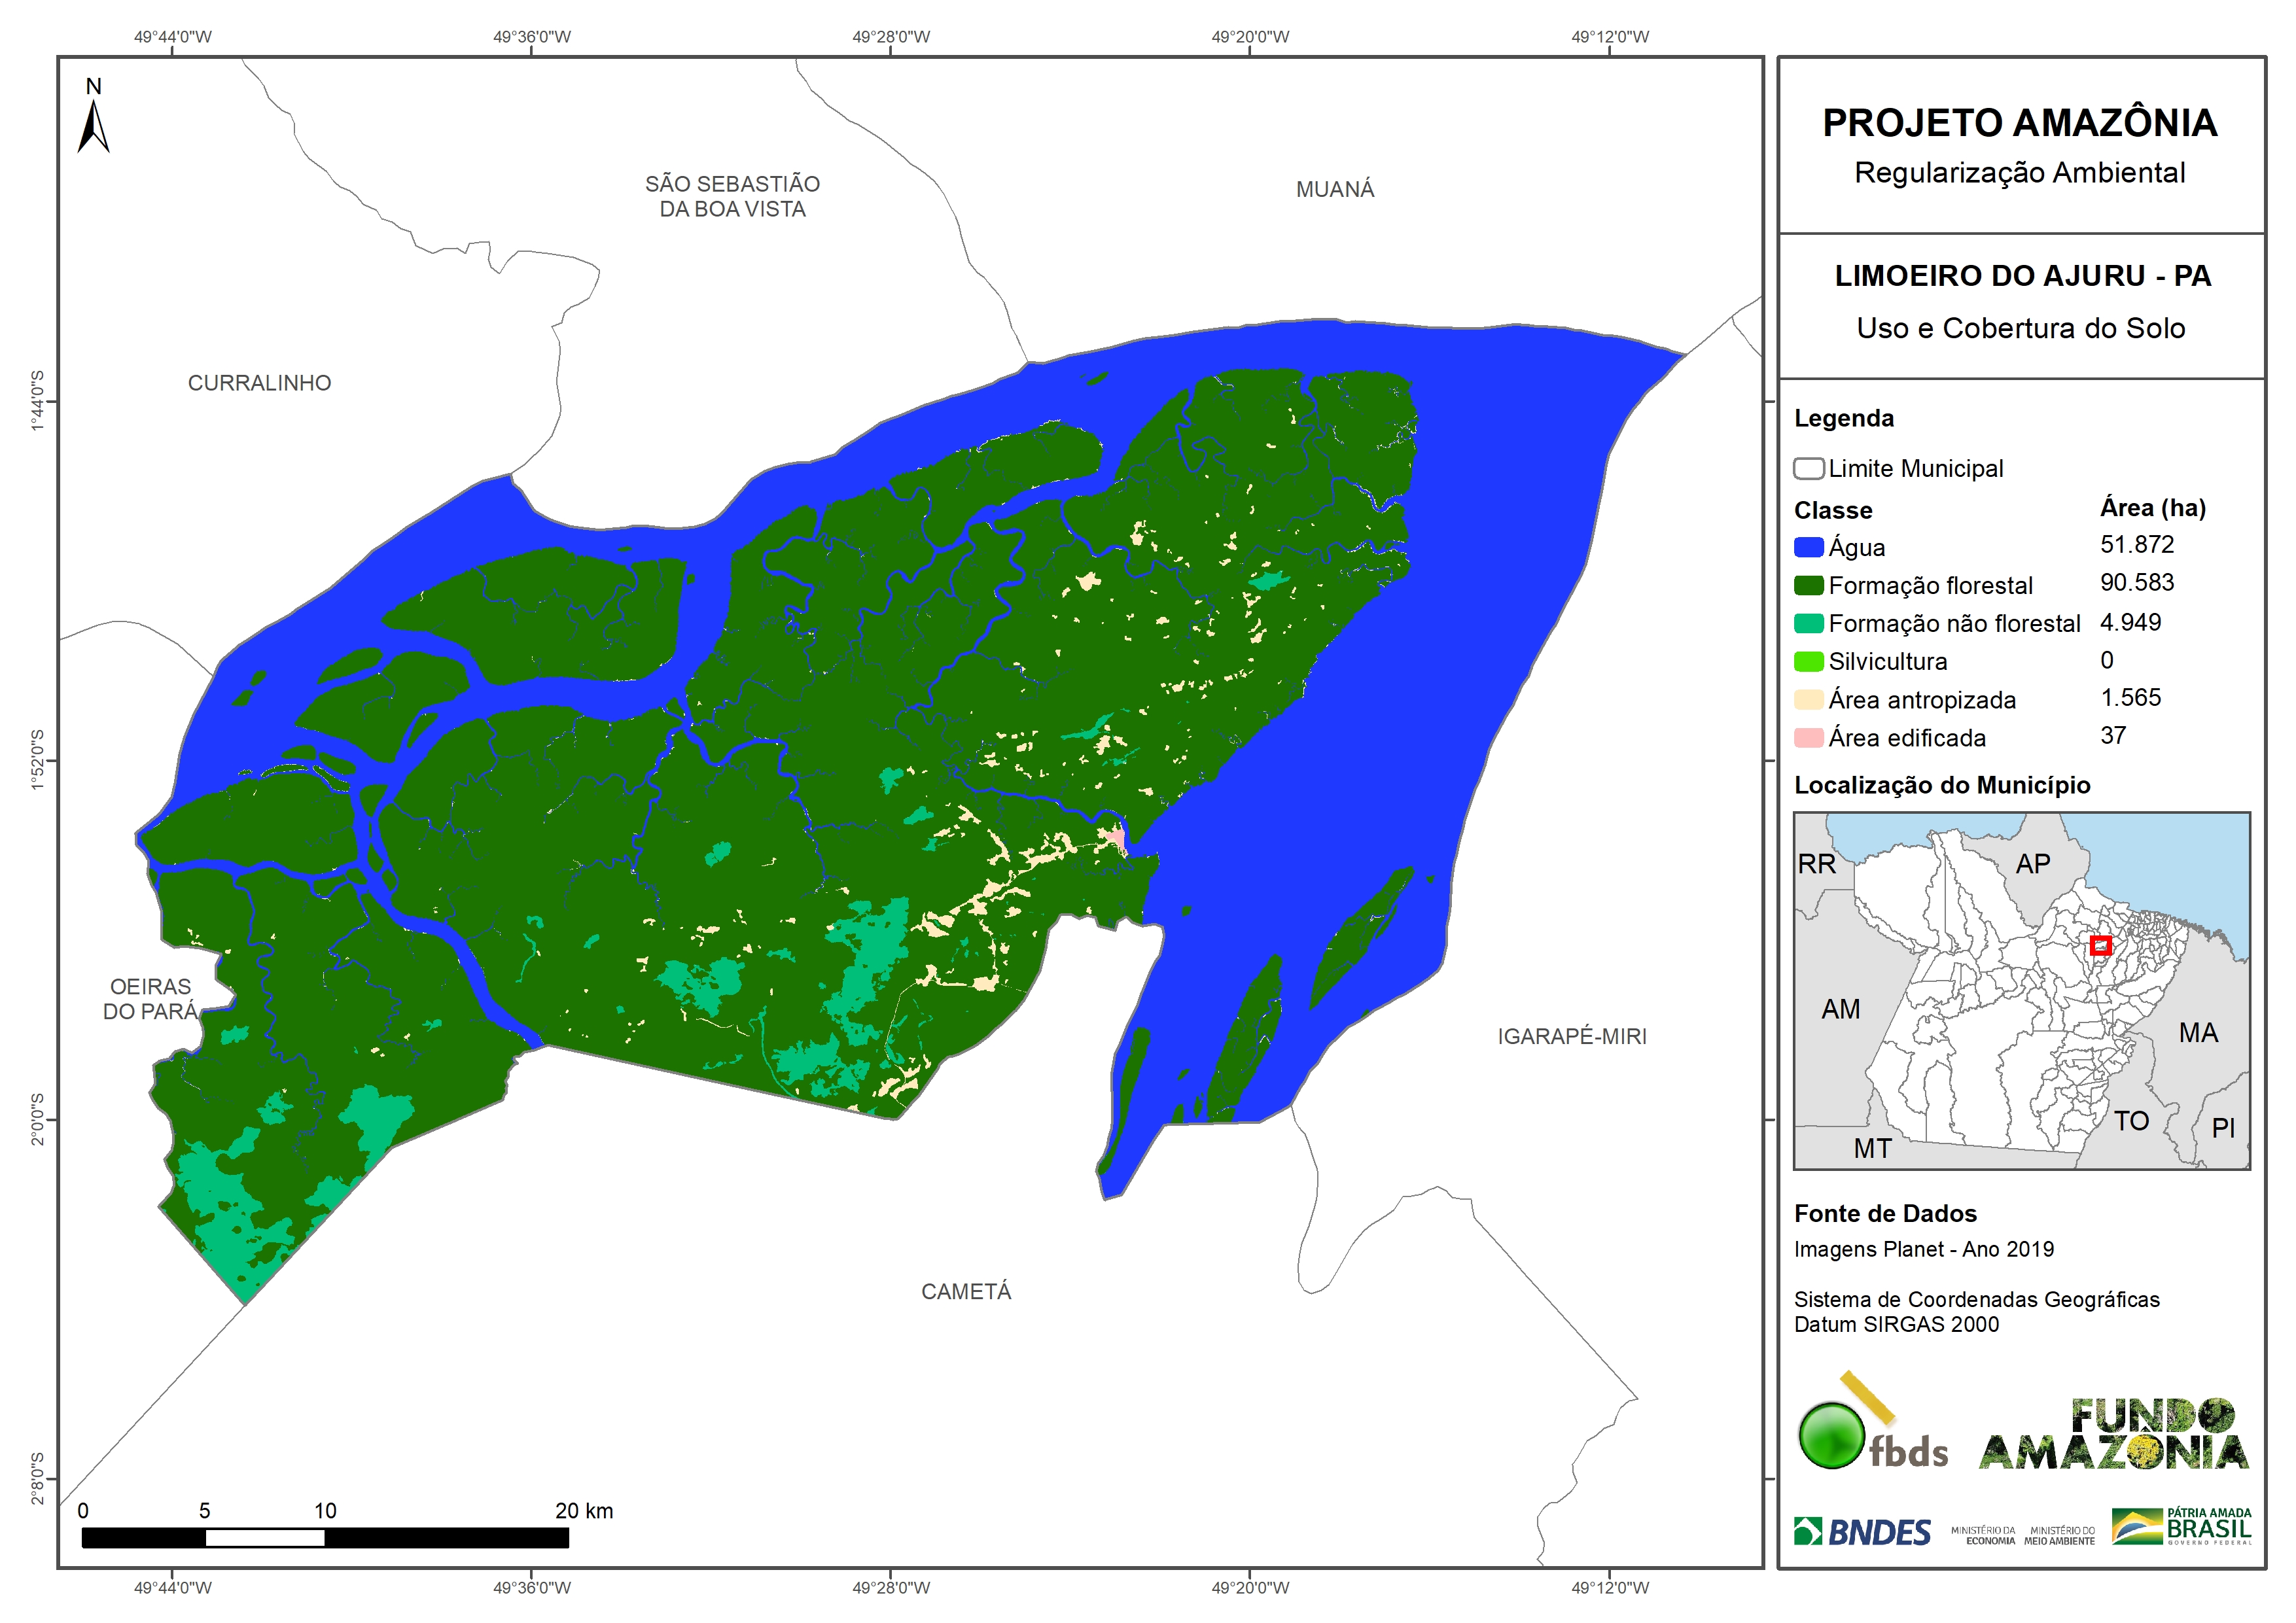Click the Pátria Amada Brasil logo
The width and height of the screenshot is (2296, 1623).
click(2181, 1526)
